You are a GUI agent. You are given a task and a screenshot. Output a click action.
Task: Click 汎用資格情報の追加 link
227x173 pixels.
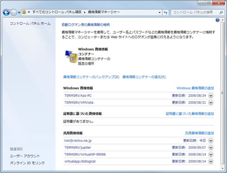pyautogui.click(x=199, y=133)
